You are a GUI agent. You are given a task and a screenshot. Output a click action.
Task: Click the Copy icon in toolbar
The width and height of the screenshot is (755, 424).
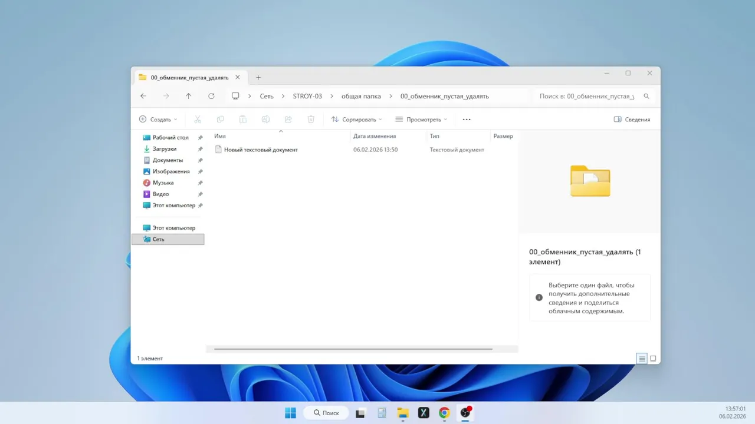(221, 120)
